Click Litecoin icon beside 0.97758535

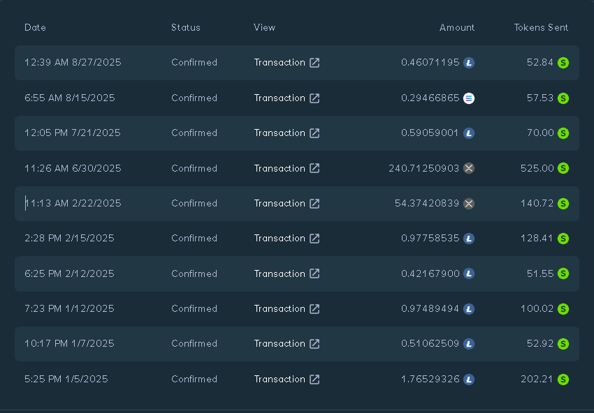(469, 239)
